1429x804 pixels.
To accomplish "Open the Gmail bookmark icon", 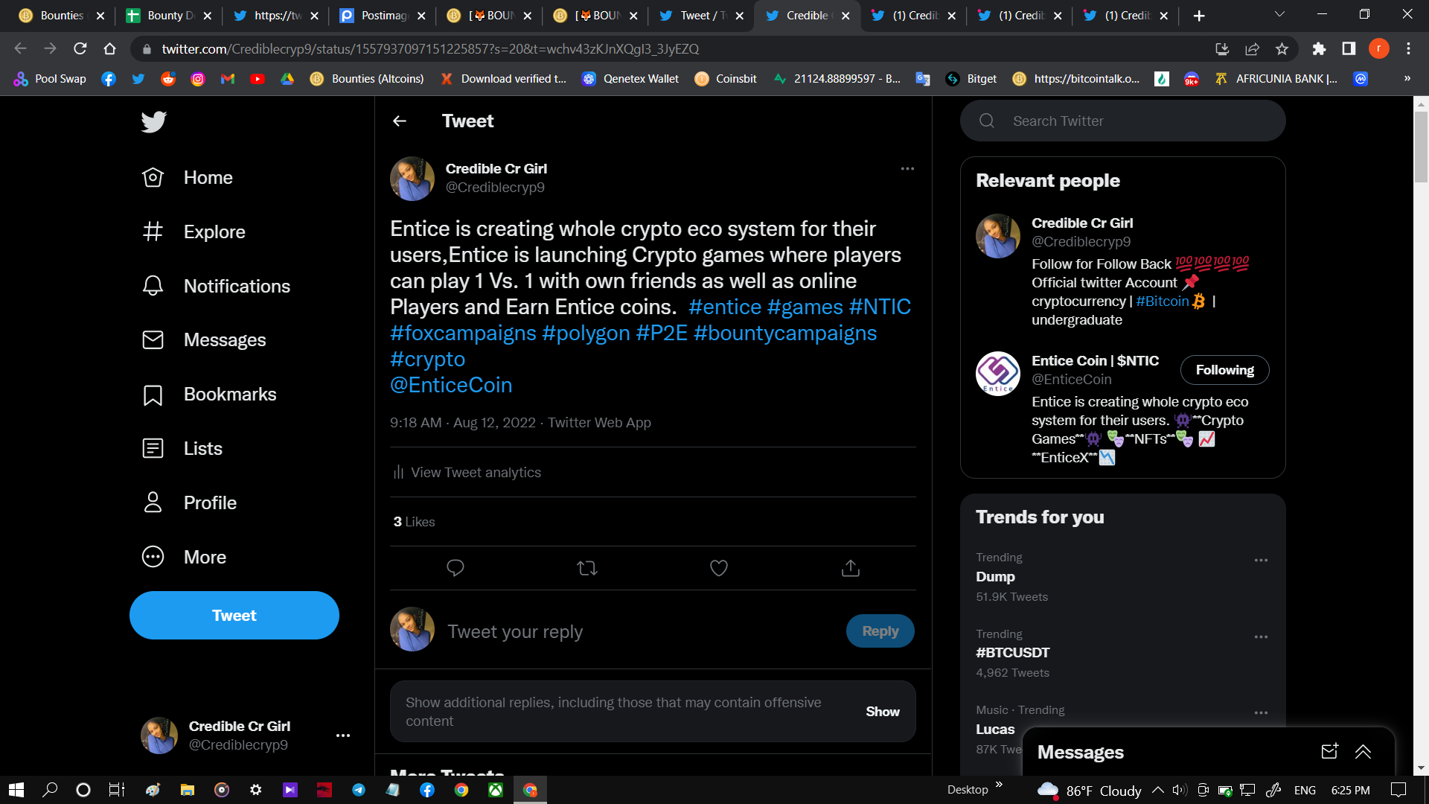I will click(x=228, y=79).
